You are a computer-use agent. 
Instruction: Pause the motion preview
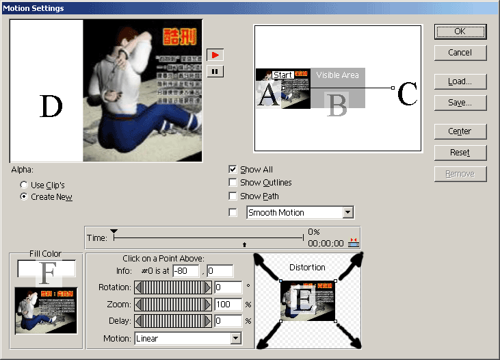point(215,71)
